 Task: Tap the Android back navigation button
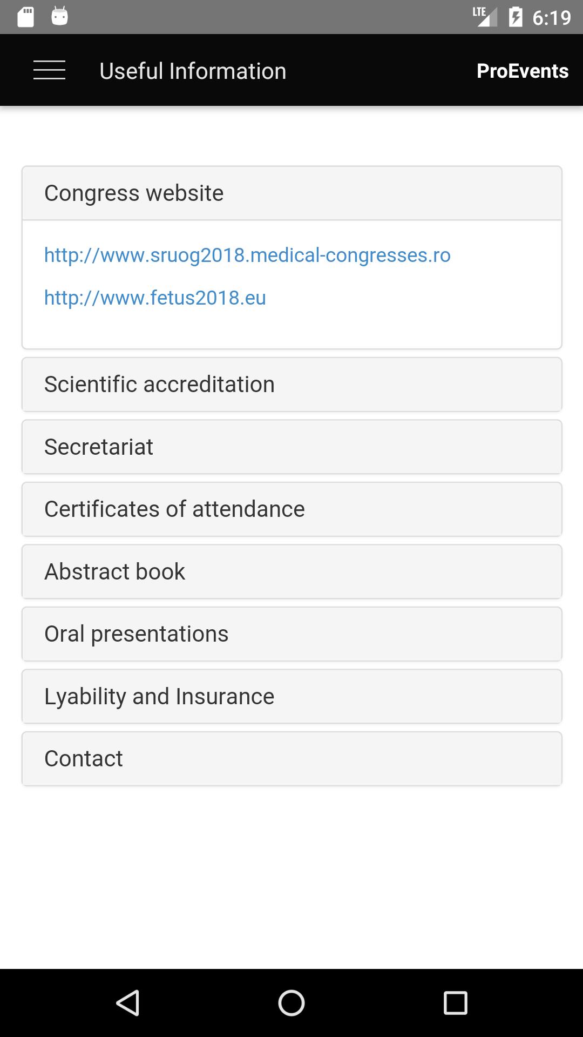tap(128, 1003)
